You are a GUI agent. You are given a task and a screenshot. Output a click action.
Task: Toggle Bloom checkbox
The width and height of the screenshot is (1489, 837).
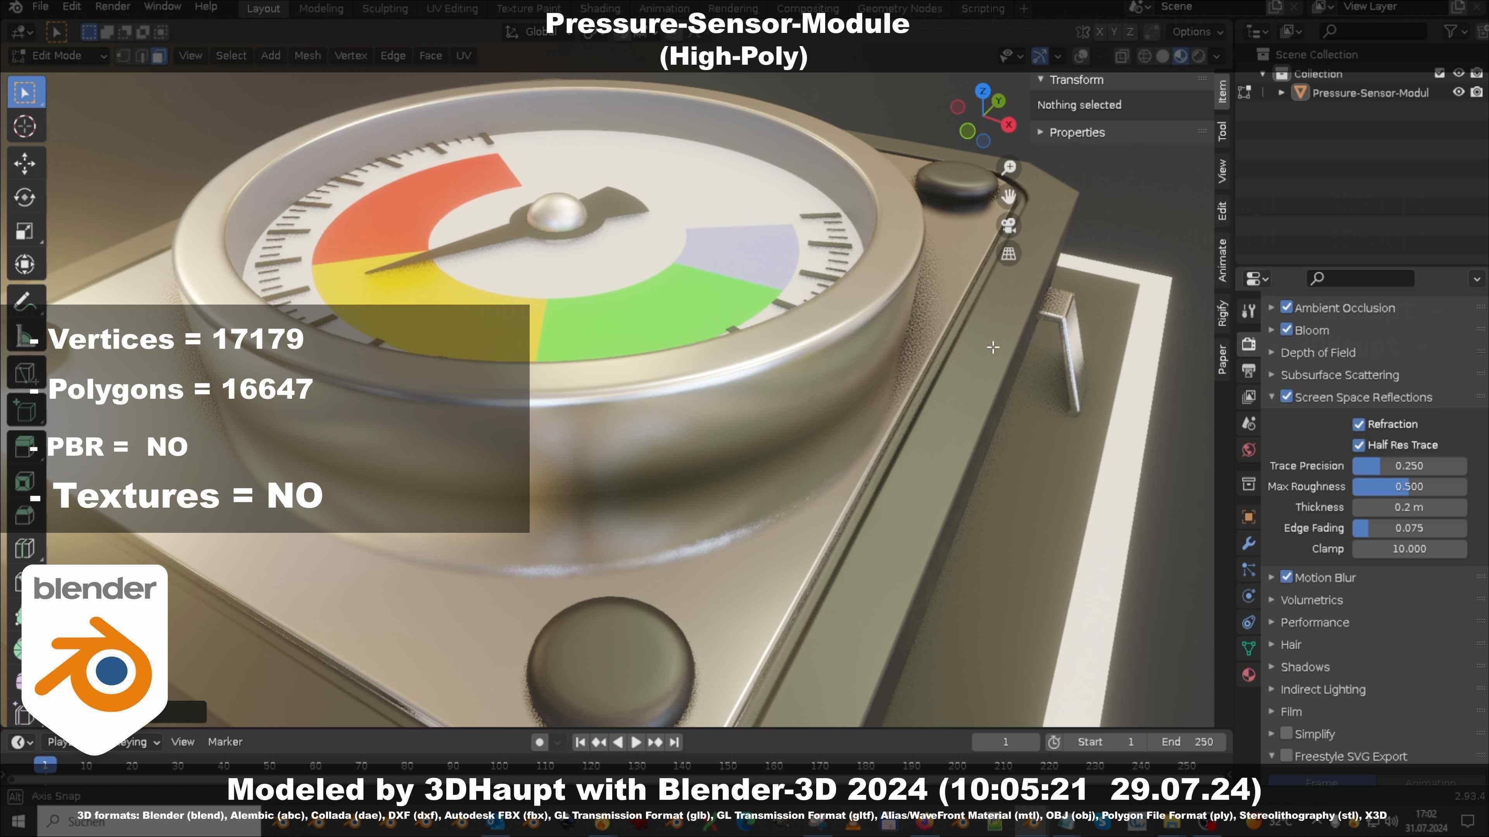(1286, 330)
